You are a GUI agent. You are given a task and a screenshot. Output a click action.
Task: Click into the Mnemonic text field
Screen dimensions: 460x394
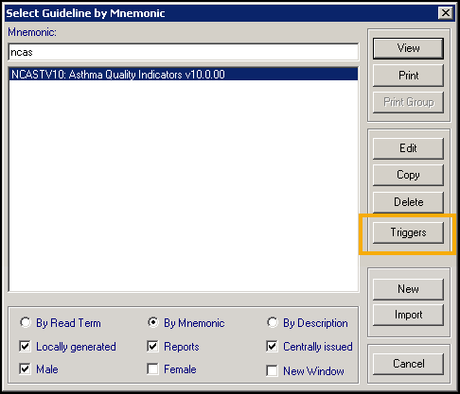(x=184, y=52)
